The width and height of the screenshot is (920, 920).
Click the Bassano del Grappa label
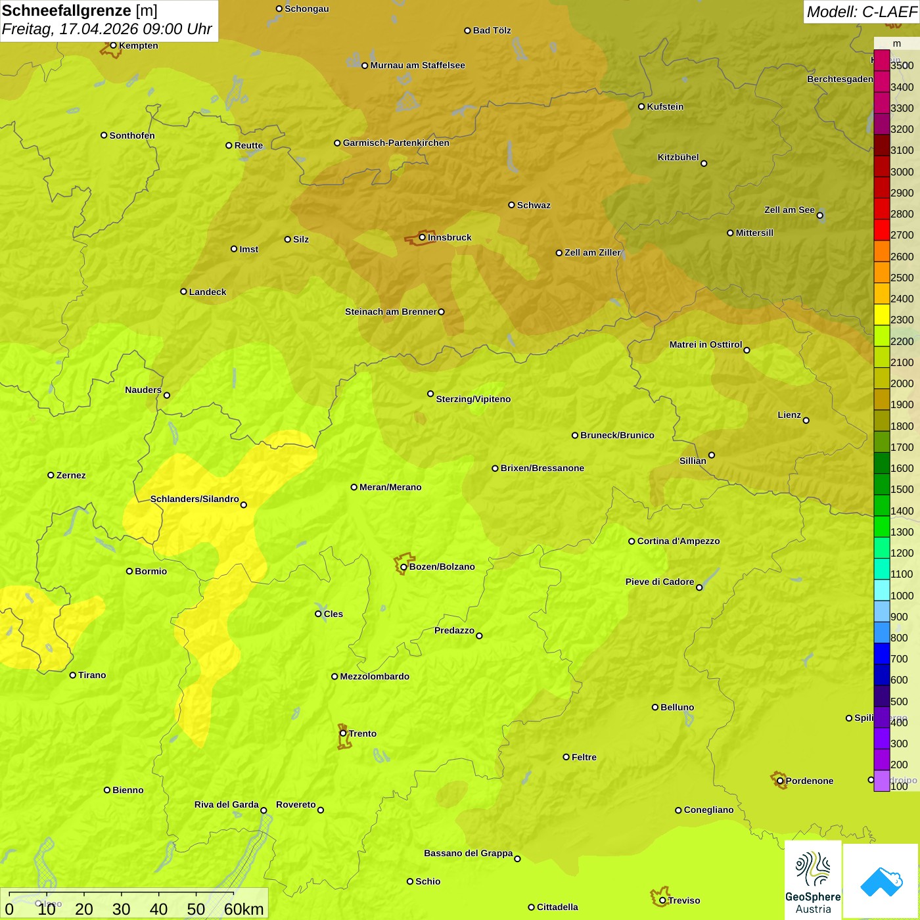[x=469, y=853]
